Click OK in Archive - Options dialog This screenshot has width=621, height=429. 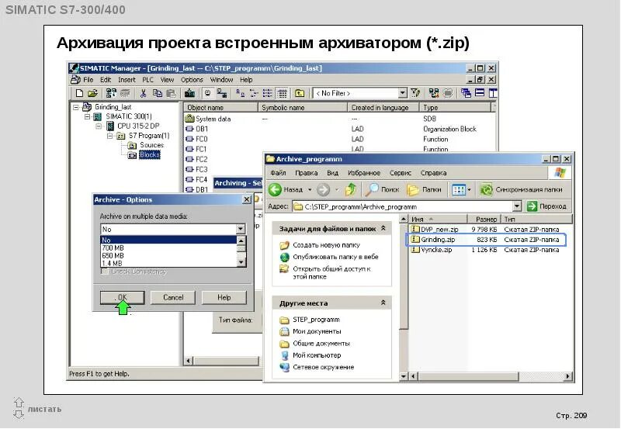click(123, 297)
